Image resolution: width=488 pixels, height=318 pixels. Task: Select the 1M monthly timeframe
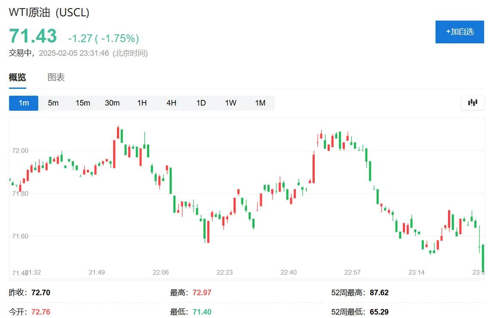tap(260, 103)
